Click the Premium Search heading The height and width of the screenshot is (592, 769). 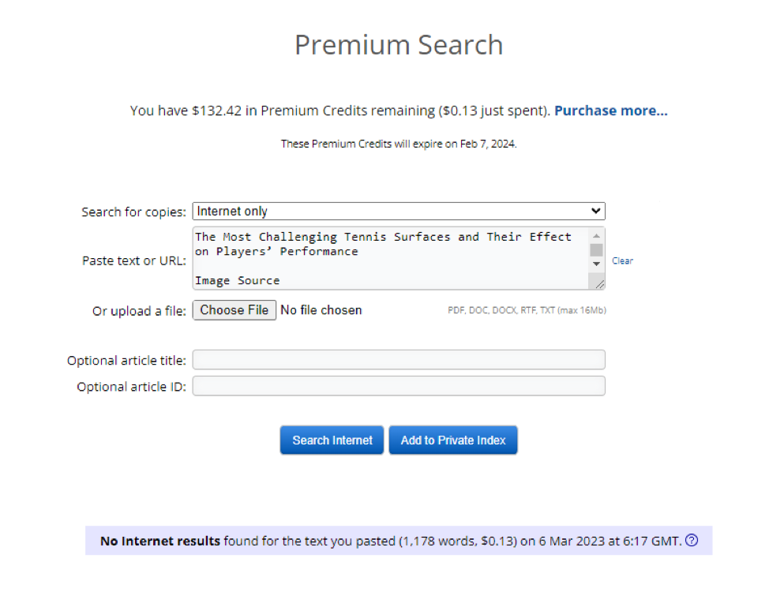pos(399,45)
